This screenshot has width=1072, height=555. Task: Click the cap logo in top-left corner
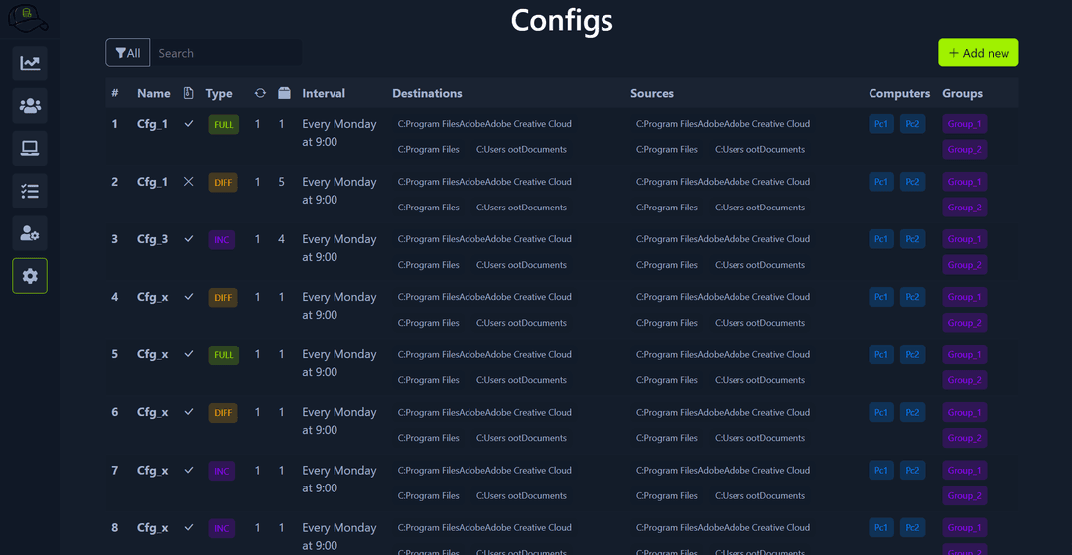pos(26,16)
